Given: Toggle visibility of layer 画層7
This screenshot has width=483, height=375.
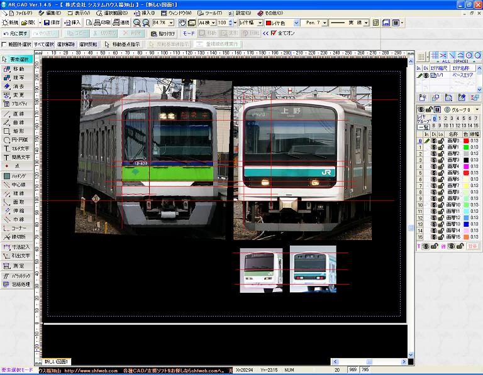Looking at the screenshot, I should tap(434, 185).
